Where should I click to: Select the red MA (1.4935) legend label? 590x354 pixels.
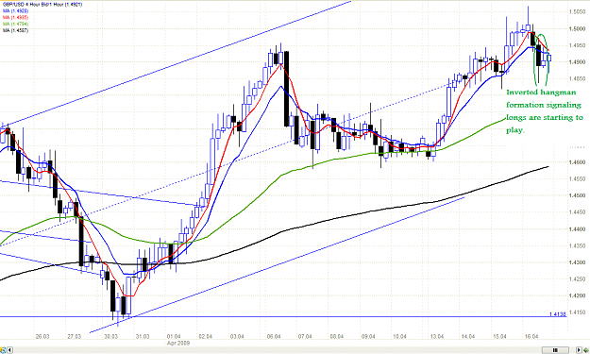15,17
